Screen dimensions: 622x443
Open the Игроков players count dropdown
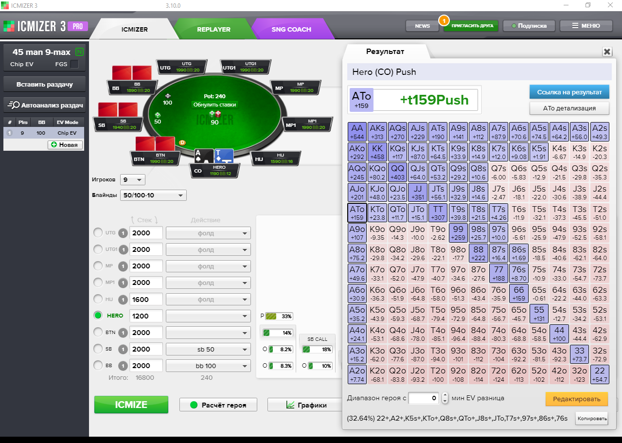point(133,180)
